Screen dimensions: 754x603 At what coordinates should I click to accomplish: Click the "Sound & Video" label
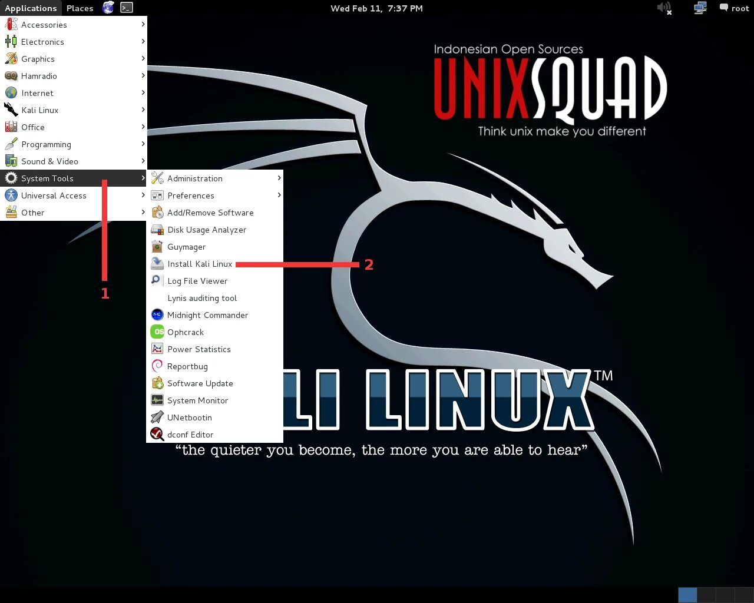[x=49, y=161]
